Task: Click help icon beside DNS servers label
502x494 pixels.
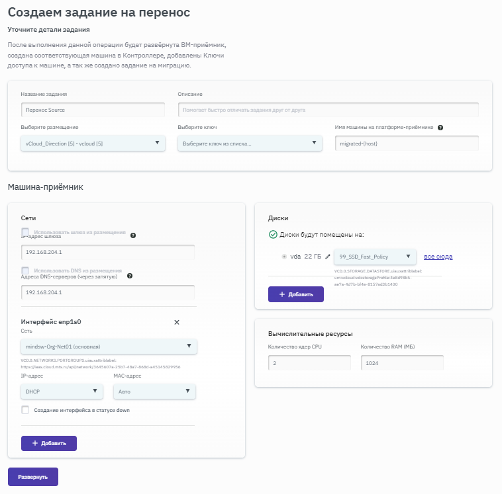Action: click(130, 276)
